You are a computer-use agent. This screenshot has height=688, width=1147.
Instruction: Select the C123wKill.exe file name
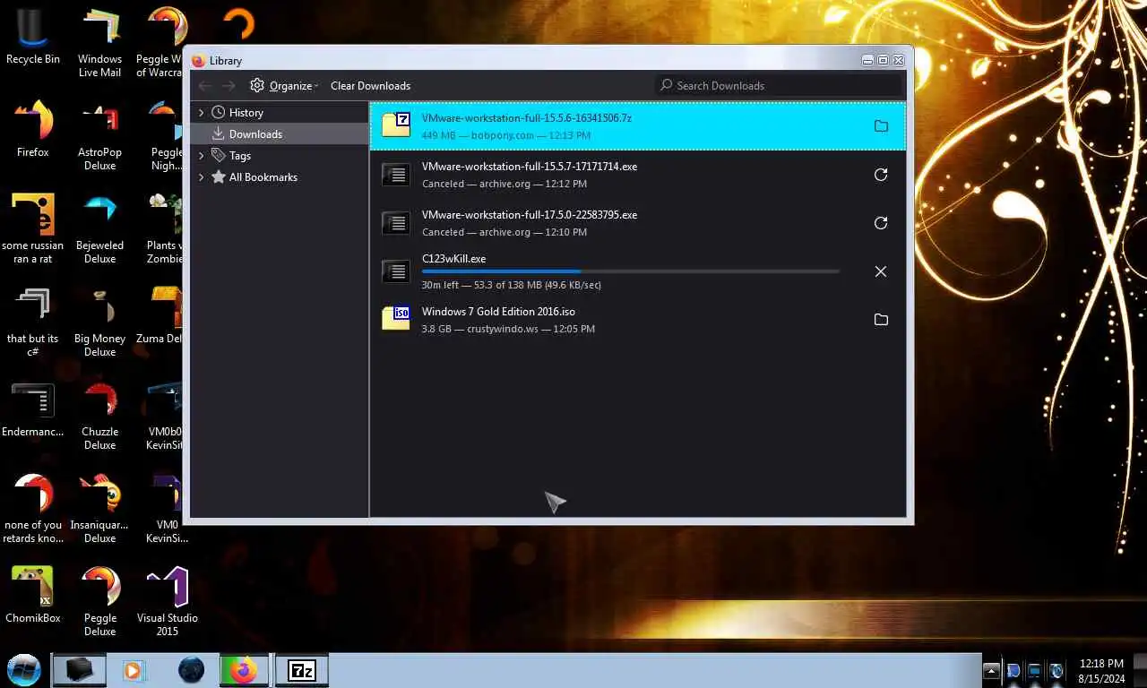(x=453, y=259)
